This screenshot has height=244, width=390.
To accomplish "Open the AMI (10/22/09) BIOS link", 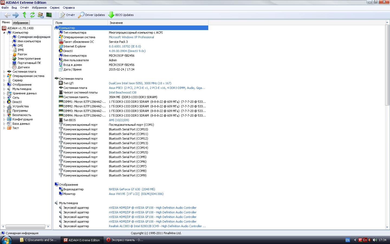I will [119, 120].
